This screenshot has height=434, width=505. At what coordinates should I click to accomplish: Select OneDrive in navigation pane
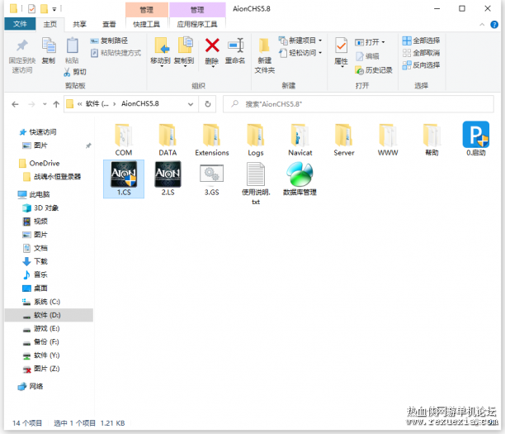coord(40,164)
